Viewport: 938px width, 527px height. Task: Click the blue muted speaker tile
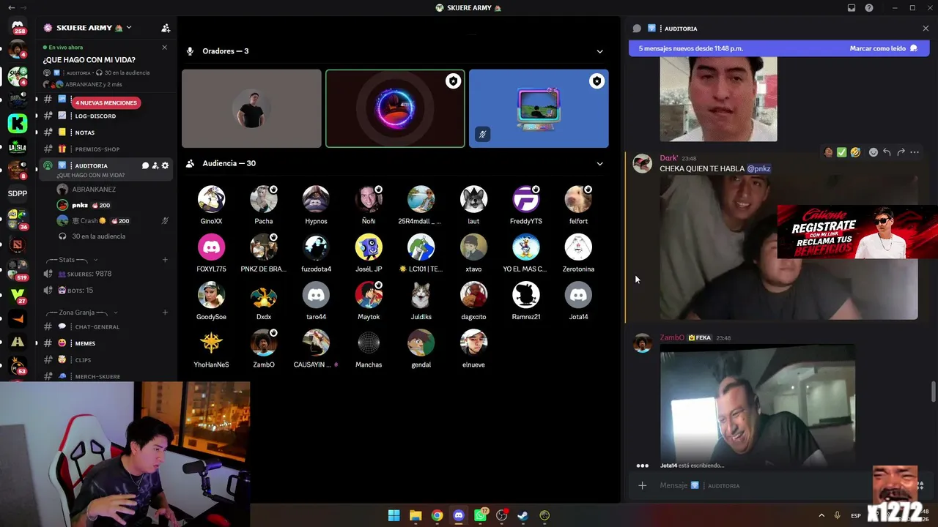pyautogui.click(x=539, y=109)
